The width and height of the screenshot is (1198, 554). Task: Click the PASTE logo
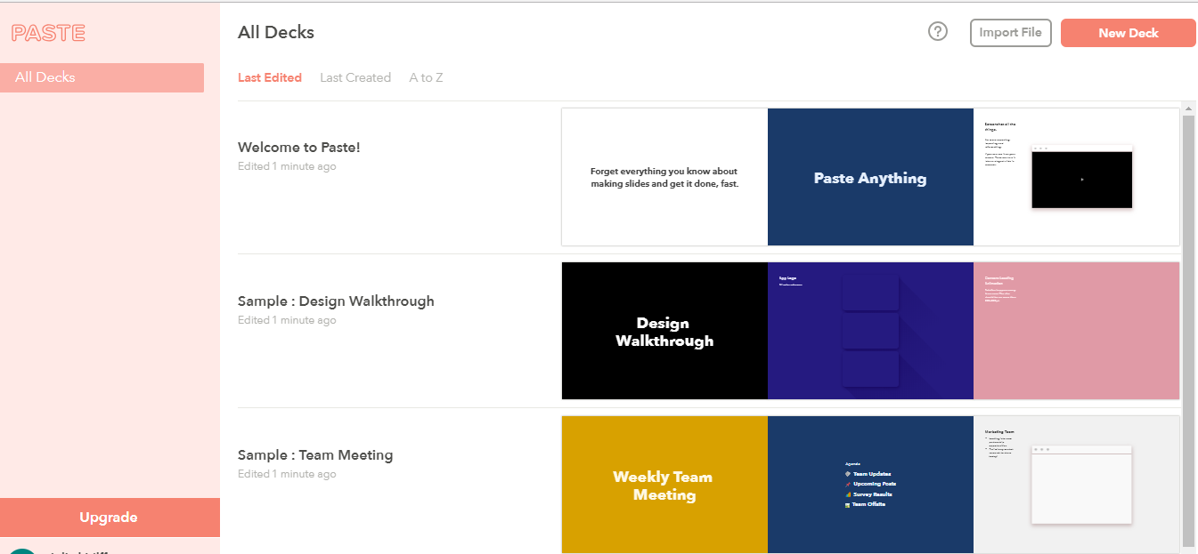pyautogui.click(x=48, y=34)
